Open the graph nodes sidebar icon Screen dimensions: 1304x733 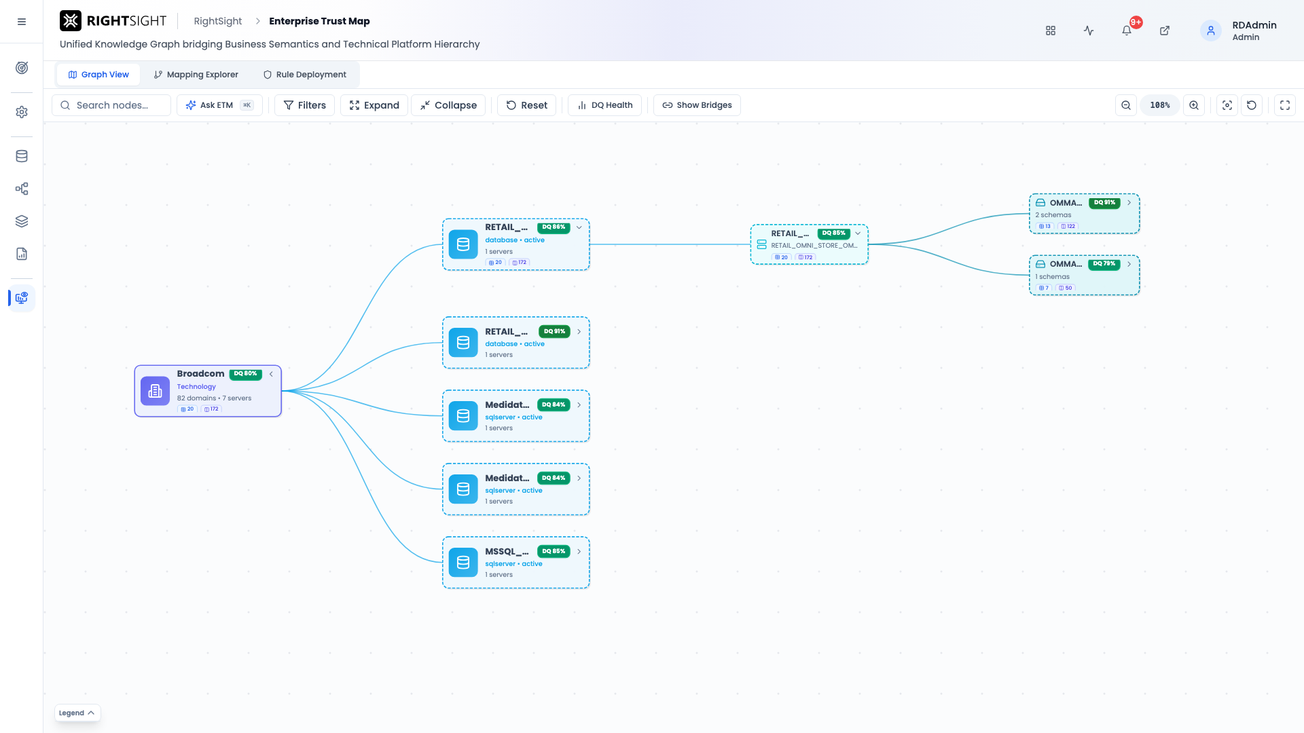[x=22, y=189]
